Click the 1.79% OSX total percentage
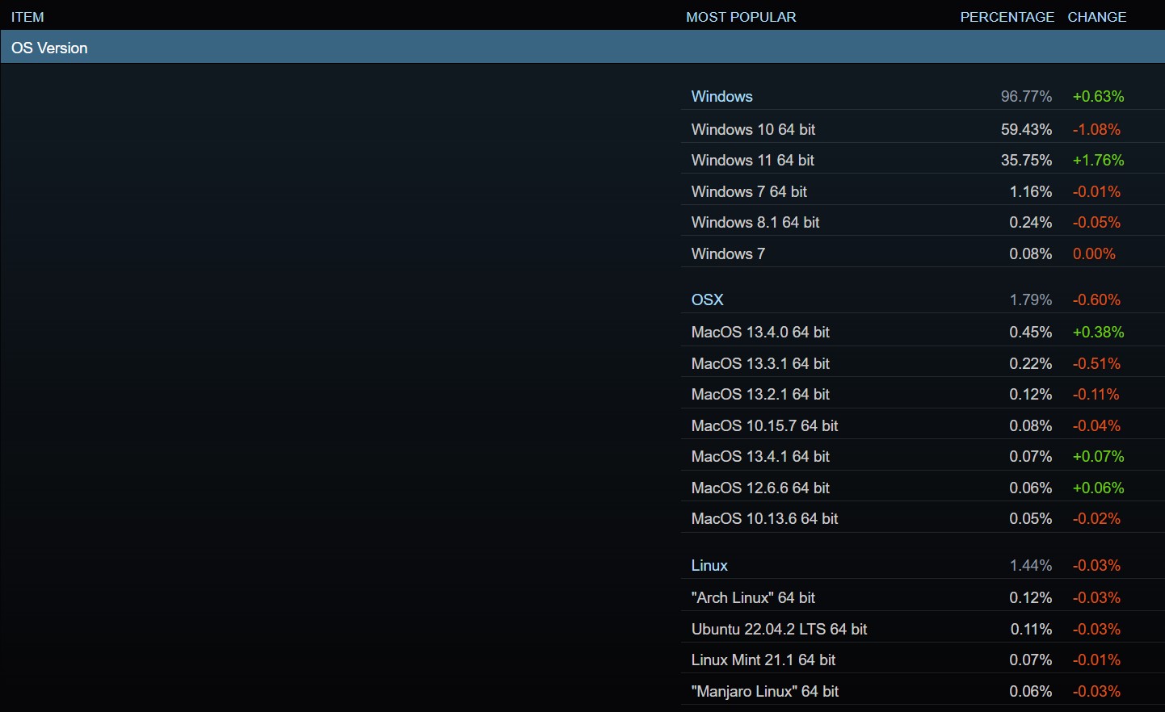 [1030, 299]
